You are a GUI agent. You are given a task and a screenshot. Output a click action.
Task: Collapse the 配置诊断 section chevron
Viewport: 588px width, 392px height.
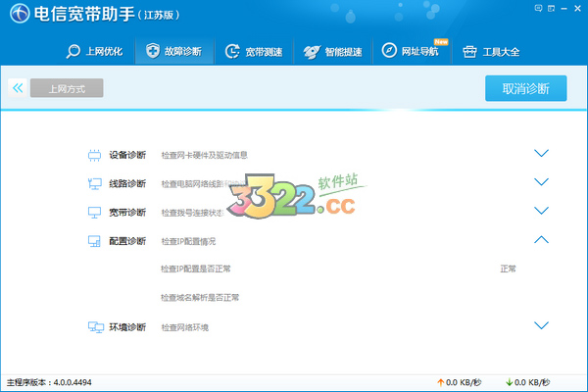coord(541,239)
